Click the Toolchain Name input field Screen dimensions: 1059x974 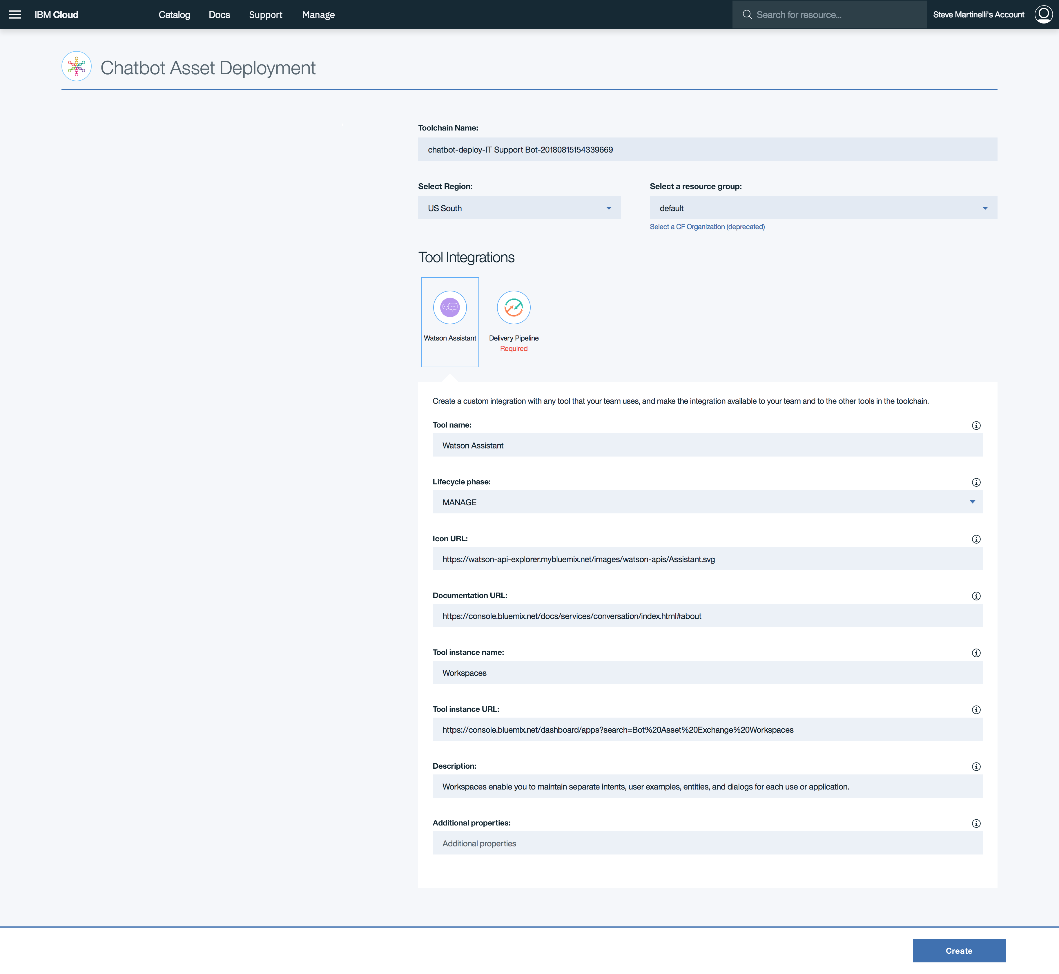pos(707,150)
